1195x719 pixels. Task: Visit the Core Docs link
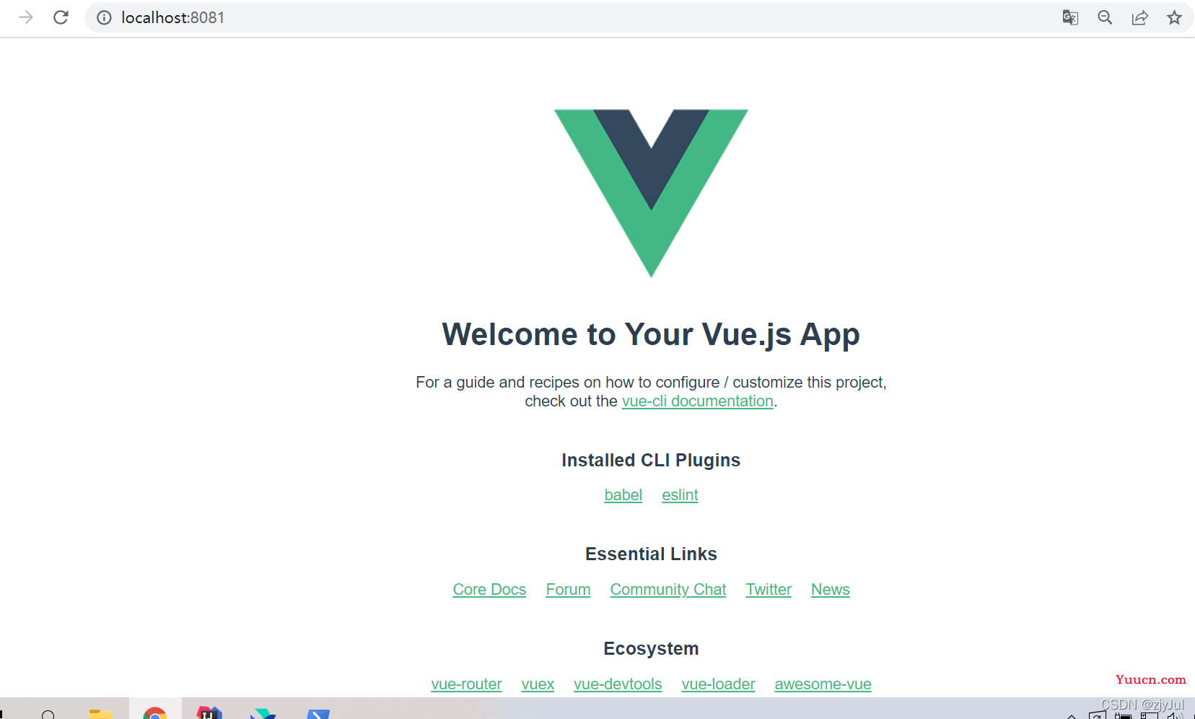click(x=489, y=590)
